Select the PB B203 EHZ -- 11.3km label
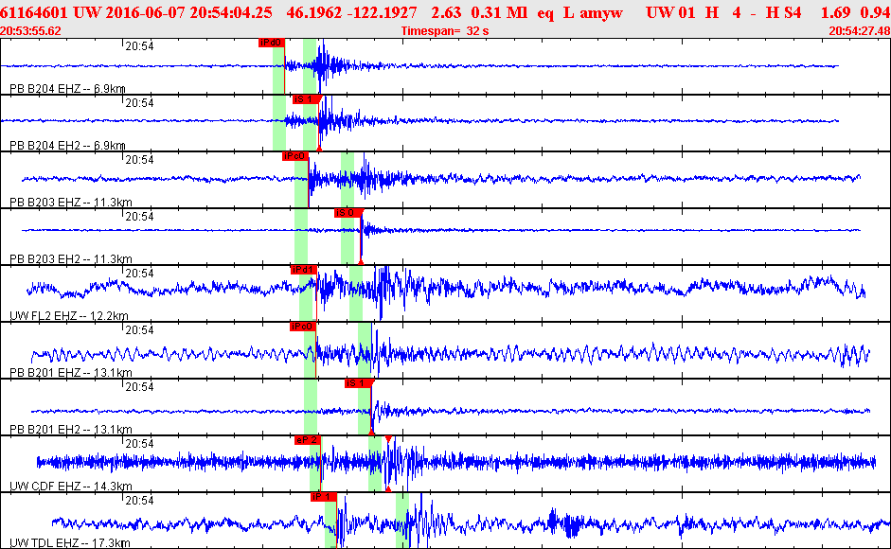The height and width of the screenshot is (549, 891). [x=70, y=203]
